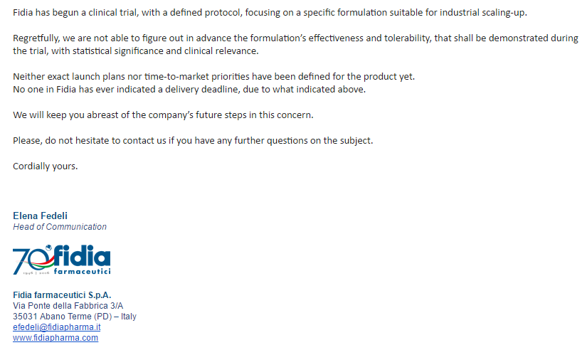
Task: Click the line starting "the trial, with statistical"
Action: click(x=135, y=51)
